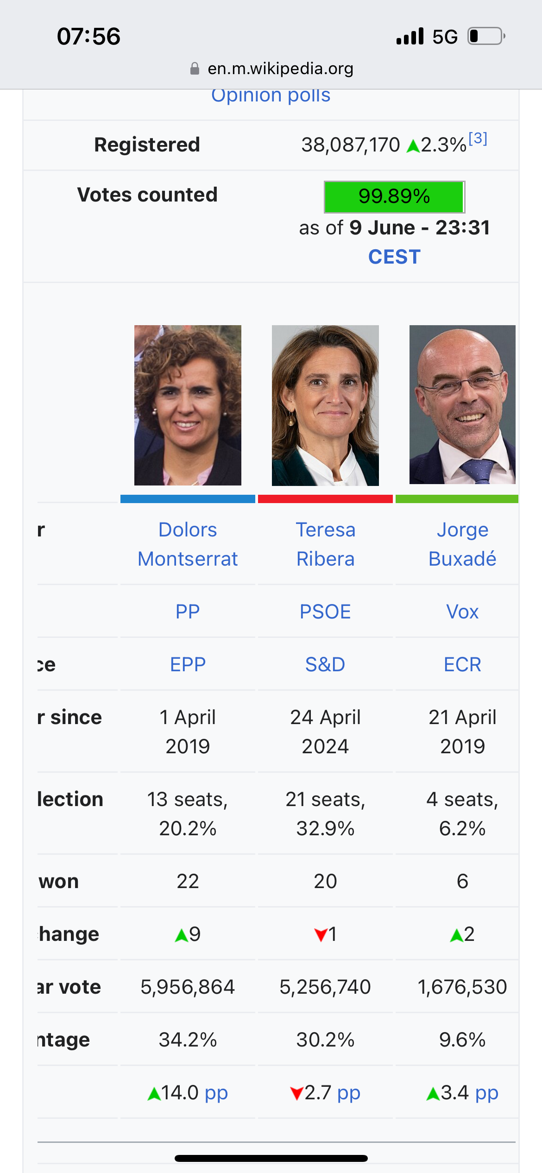Tap the battery status icon
This screenshot has width=542, height=1173.
pos(486,36)
